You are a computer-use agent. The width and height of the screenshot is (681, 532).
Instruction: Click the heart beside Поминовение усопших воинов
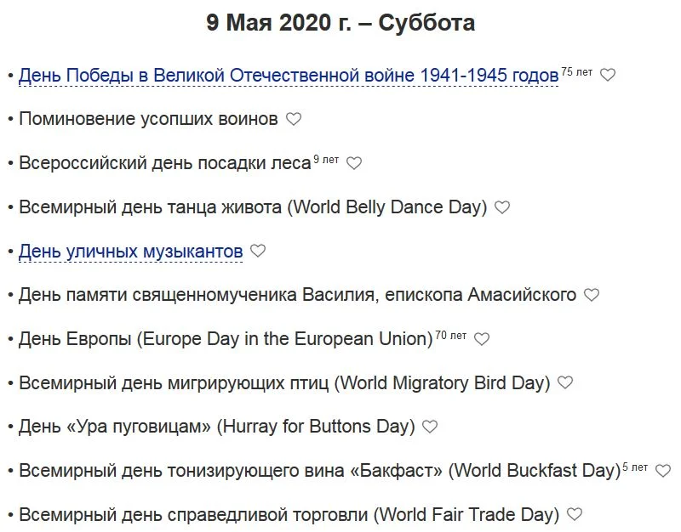pos(295,120)
